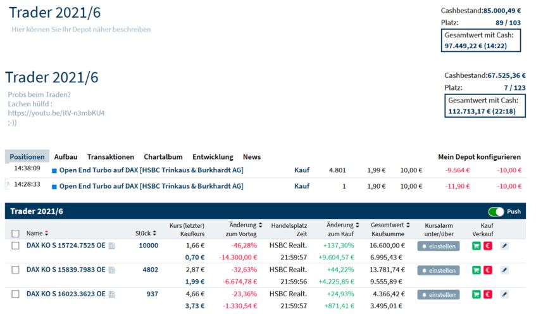536x314 pixels.
Task: Switch to the Transaktionen tab
Action: point(111,157)
